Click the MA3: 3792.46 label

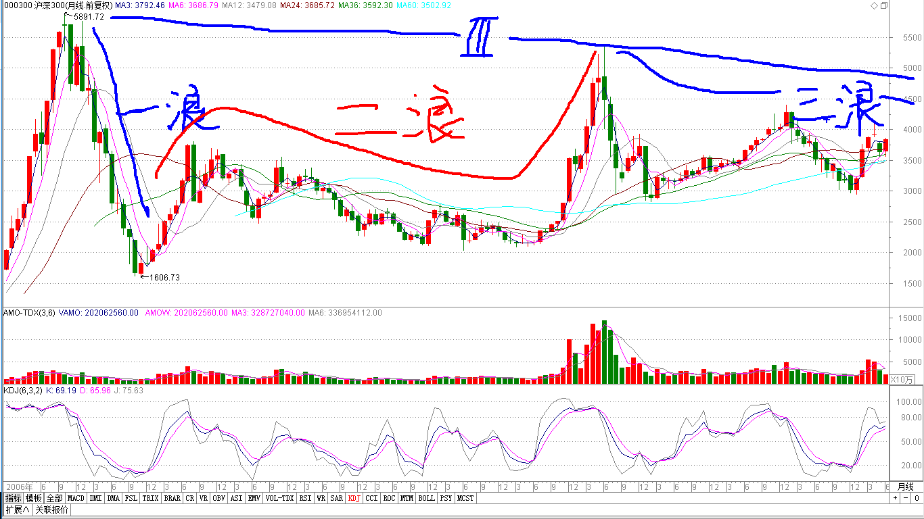(139, 5)
